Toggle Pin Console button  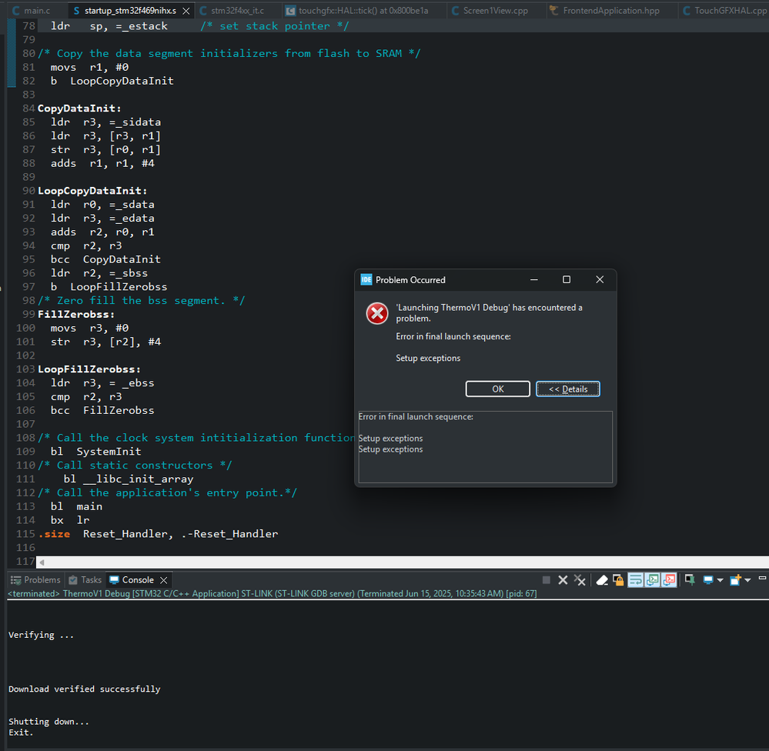click(x=690, y=580)
